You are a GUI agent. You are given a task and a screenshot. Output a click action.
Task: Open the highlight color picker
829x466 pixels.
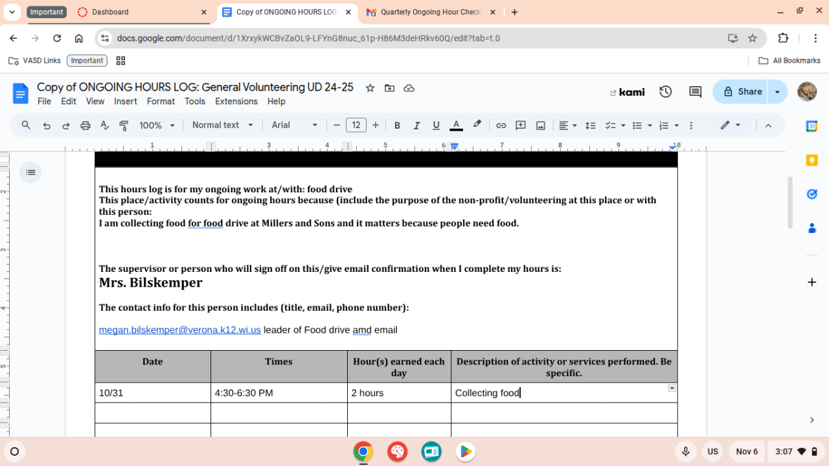point(477,126)
